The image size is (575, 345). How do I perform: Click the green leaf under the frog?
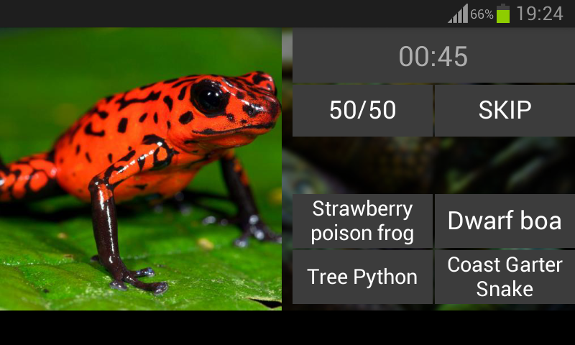pyautogui.click(x=206, y=271)
